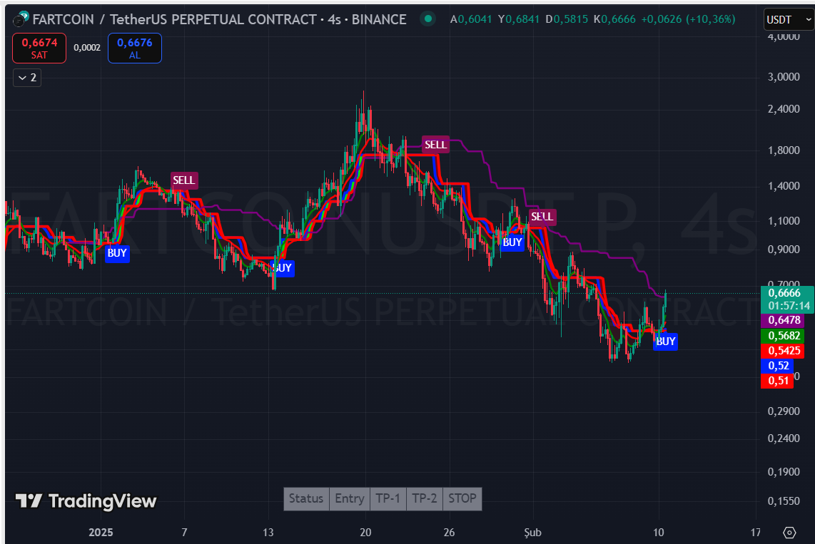Screen dimensions: 815x544
Task: Click the 20 date on time axis
Action: coord(365,533)
